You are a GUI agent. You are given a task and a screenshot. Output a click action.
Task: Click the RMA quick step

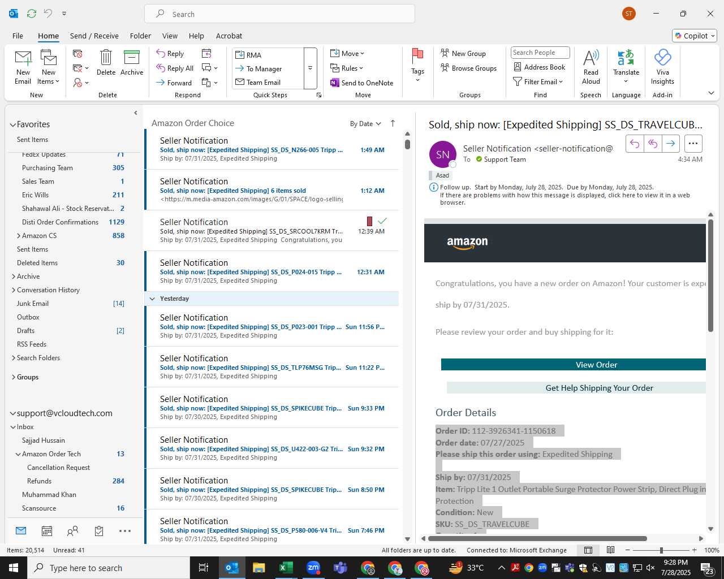coord(268,55)
